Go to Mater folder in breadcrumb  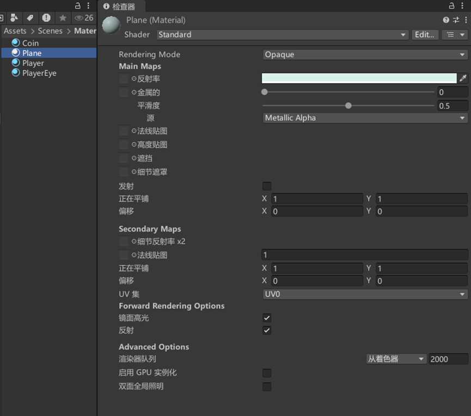[x=85, y=30]
